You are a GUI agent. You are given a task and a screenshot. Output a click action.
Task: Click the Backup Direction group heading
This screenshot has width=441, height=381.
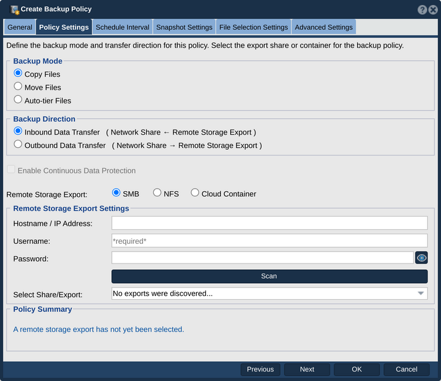click(x=44, y=119)
